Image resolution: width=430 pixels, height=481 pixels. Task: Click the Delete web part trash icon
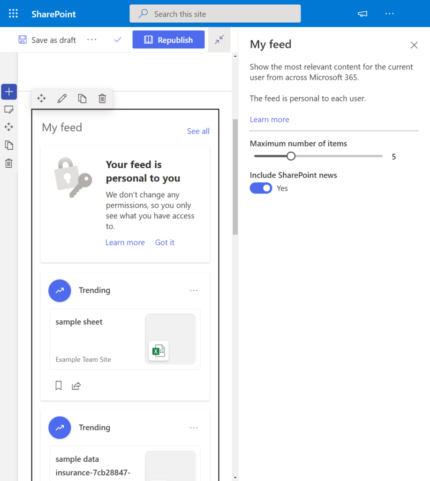tap(102, 99)
